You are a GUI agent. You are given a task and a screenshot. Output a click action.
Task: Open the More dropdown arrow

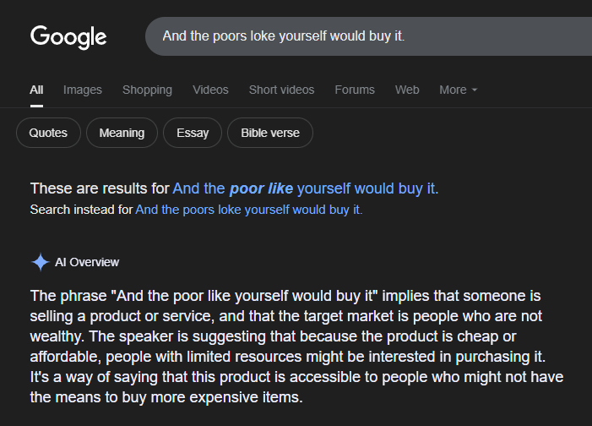coord(475,90)
